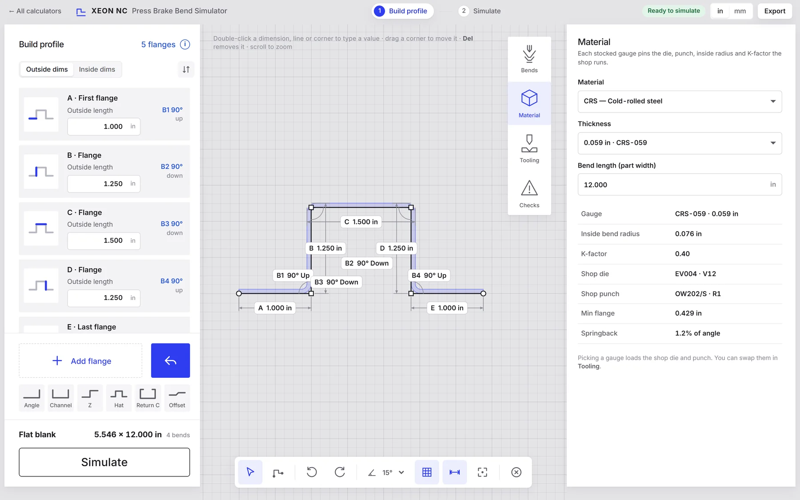Open the Bends panel icon
Image resolution: width=800 pixels, height=500 pixels.
(x=529, y=59)
